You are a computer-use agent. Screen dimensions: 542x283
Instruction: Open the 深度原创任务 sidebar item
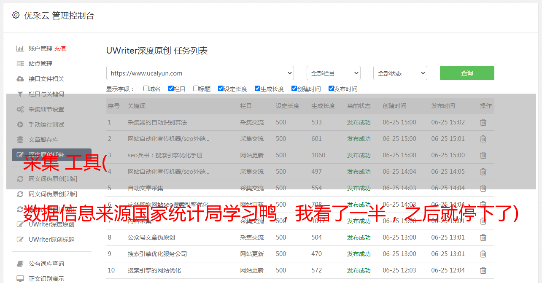pos(52,155)
